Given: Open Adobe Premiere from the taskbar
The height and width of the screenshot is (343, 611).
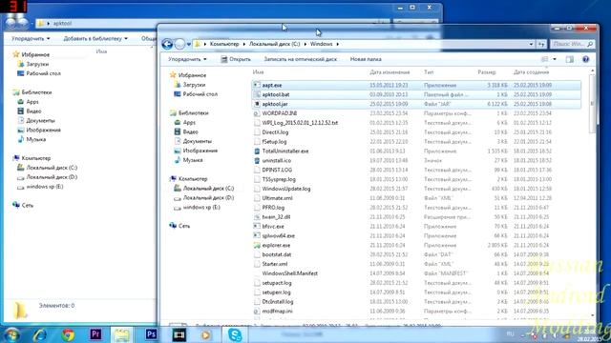Looking at the screenshot, I should tap(95, 334).
